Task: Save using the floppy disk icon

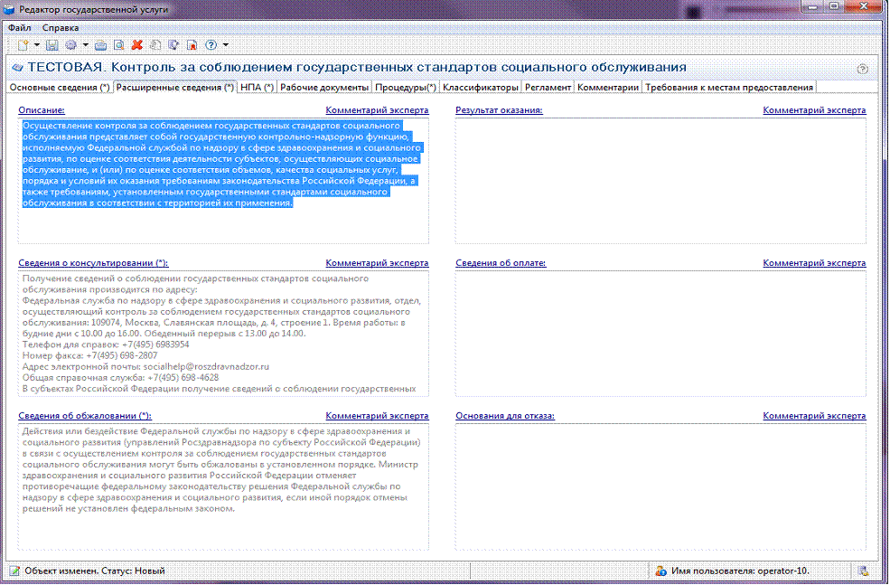Action: click(52, 45)
